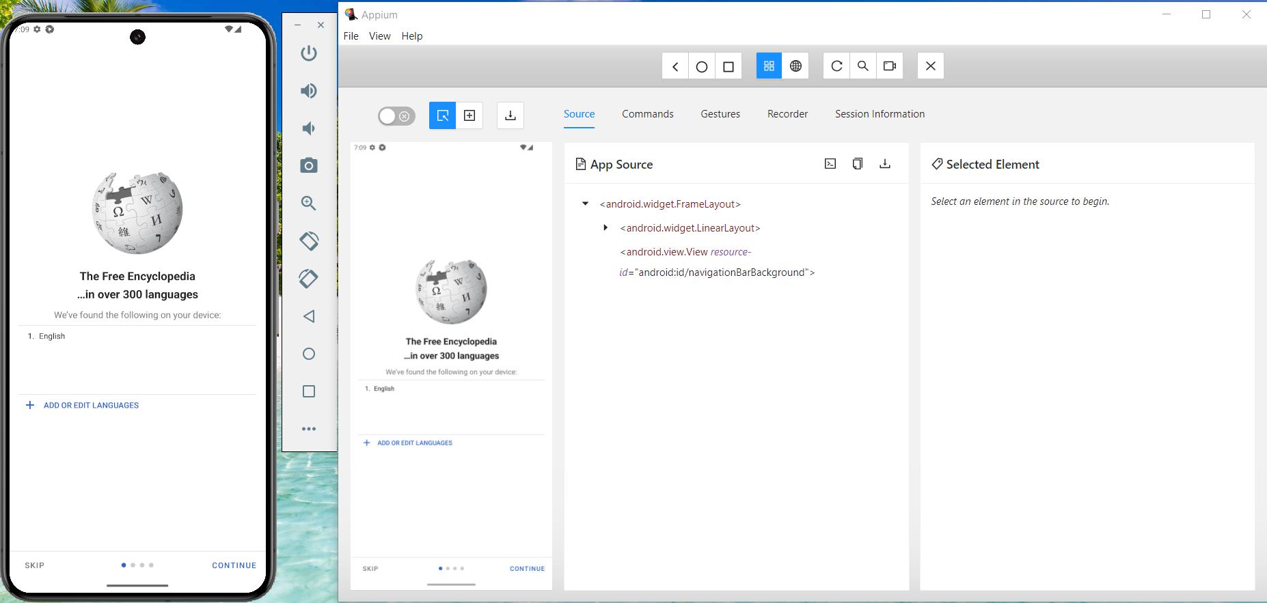This screenshot has width=1267, height=603.
Task: Rotate emulator left icon
Action: point(309,240)
